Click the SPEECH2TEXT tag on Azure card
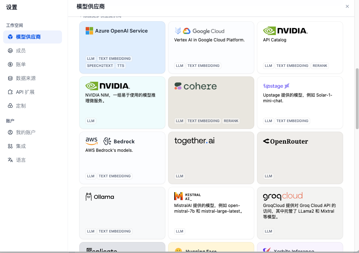This screenshot has width=359, height=253. [x=100, y=66]
